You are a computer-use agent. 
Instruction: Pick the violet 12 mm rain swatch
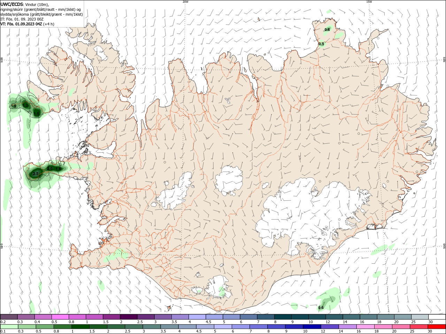(330, 327)
